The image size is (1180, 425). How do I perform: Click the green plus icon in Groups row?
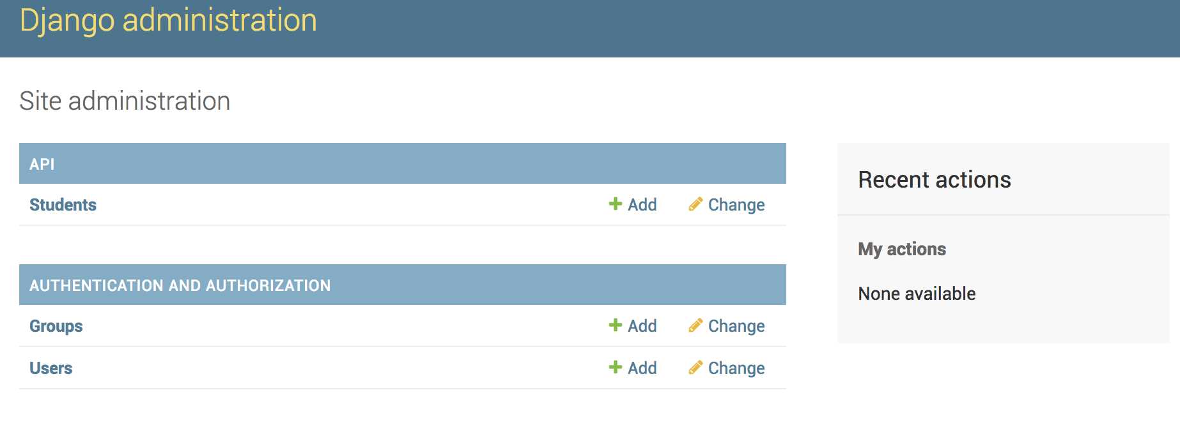click(615, 325)
